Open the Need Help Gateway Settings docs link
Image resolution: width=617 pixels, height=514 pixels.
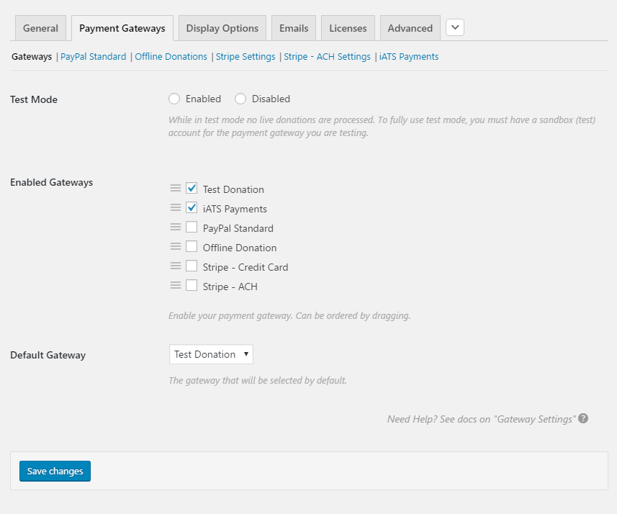482,419
